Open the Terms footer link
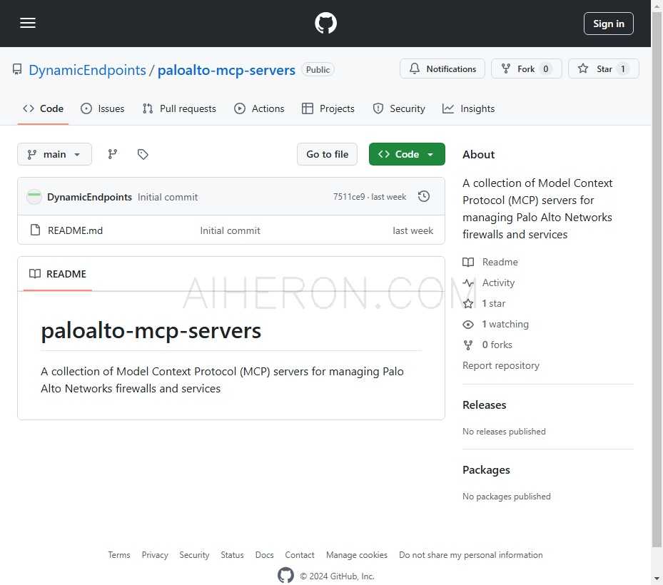The height and width of the screenshot is (585, 663). tap(119, 555)
